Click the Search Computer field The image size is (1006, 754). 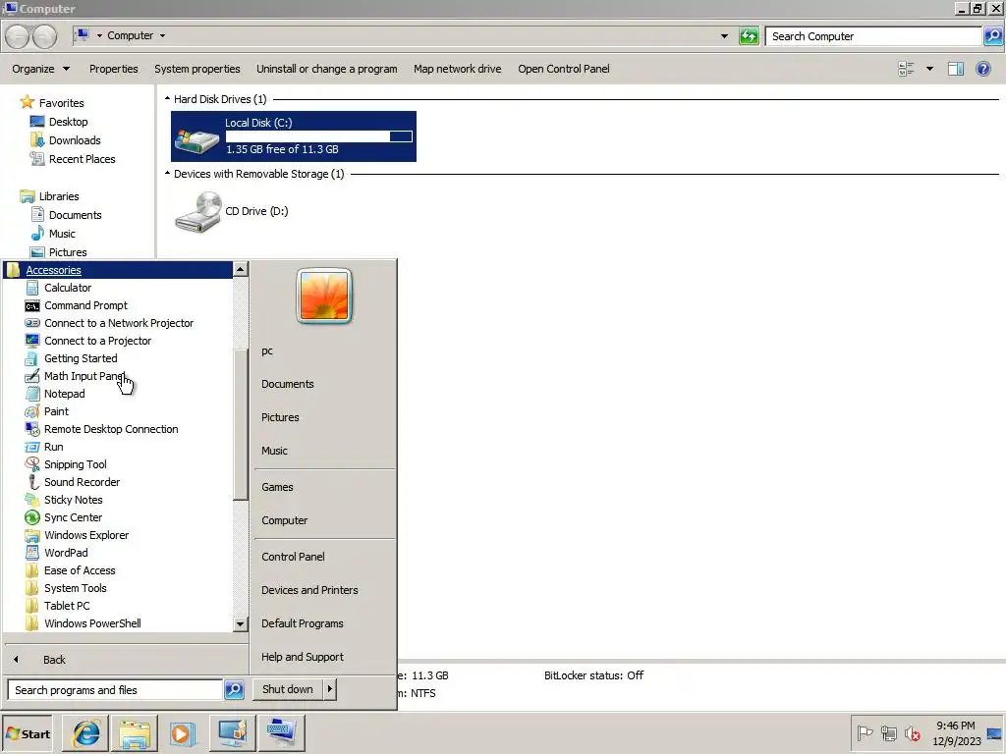(x=873, y=36)
